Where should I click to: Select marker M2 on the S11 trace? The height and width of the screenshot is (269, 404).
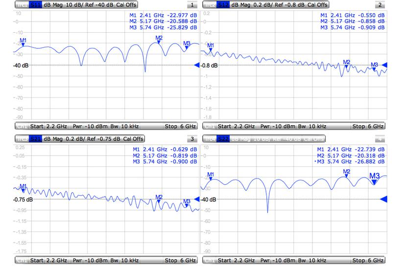pos(159,40)
